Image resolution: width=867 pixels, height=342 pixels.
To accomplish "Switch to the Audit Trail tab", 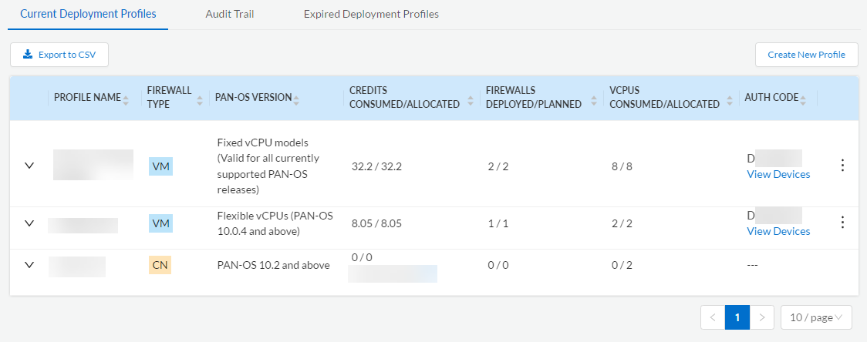I will [x=230, y=14].
